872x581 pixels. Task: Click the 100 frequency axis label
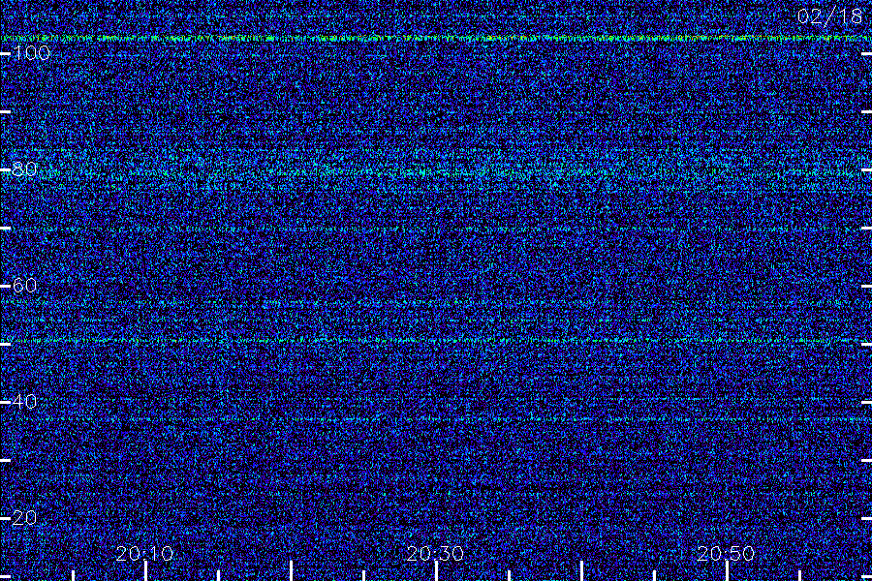pyautogui.click(x=31, y=53)
